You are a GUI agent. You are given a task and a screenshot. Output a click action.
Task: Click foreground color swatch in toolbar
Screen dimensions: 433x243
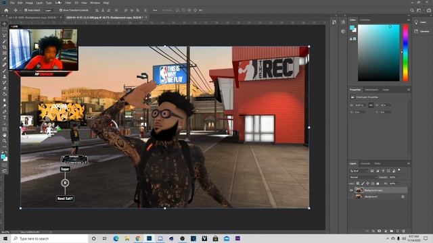tap(3, 157)
